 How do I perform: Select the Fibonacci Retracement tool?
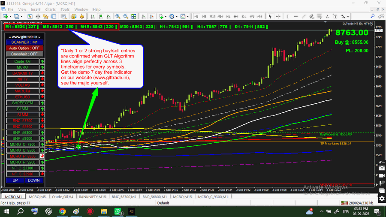tap(319, 16)
